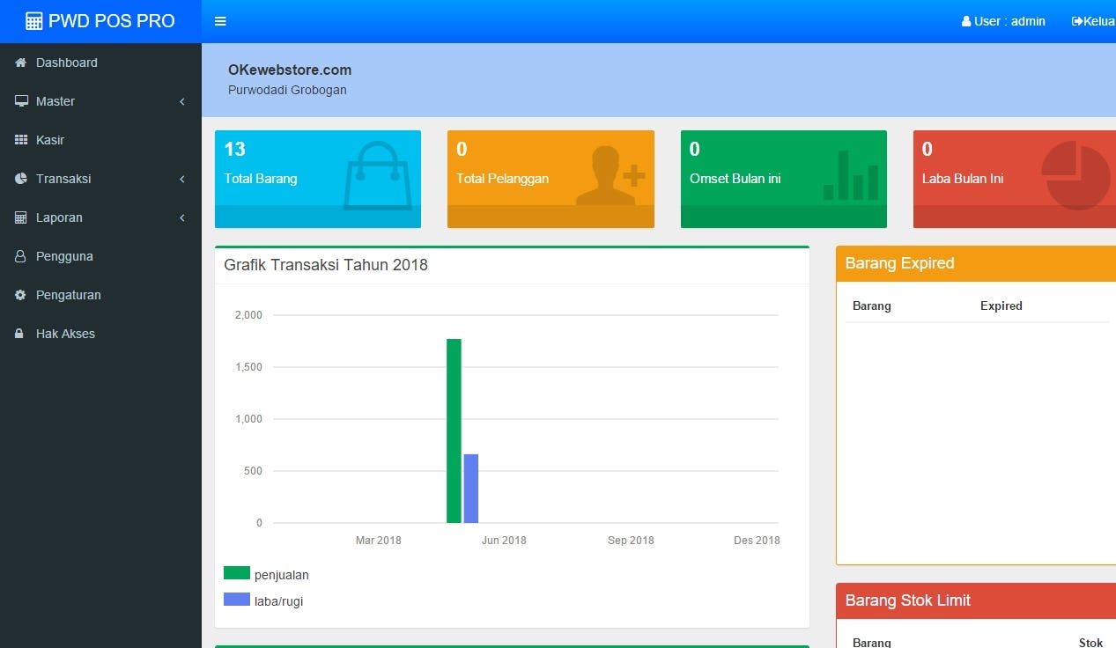Click the Purwodadi Grobogan address text
Viewport: 1116px width, 648px height.
[287, 90]
